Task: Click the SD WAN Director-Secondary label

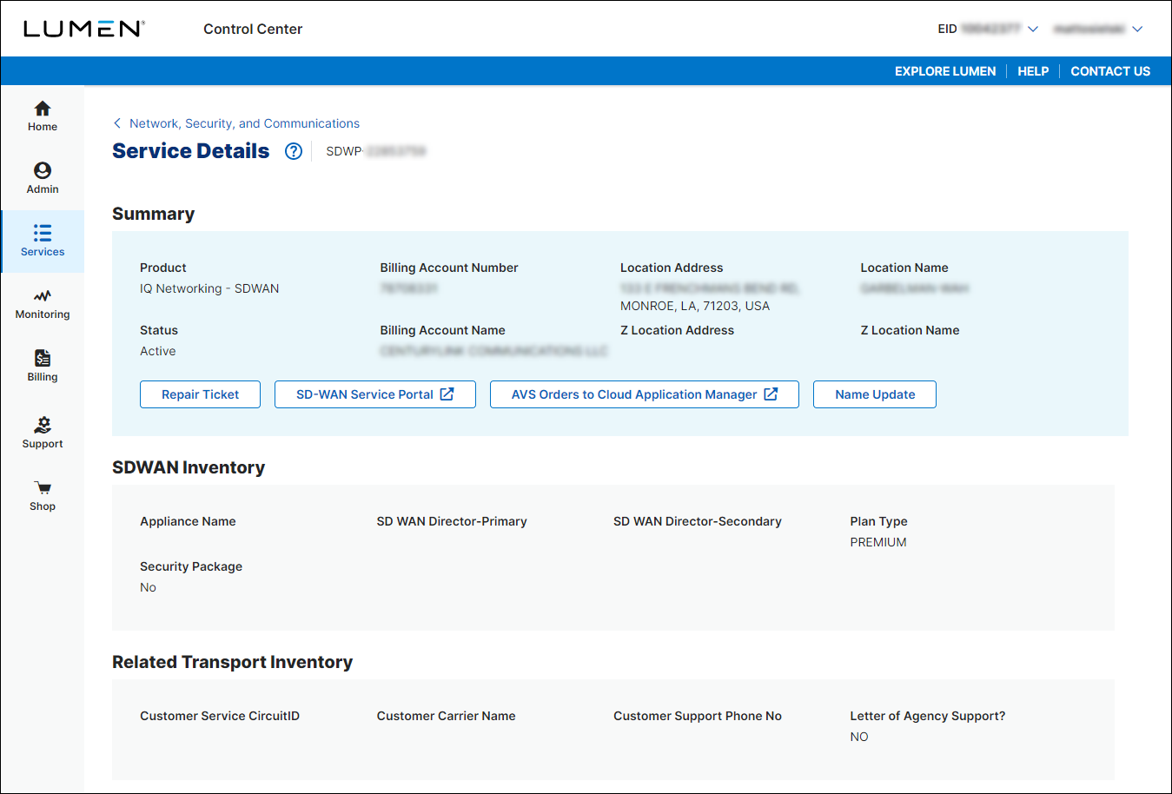Action: click(698, 521)
